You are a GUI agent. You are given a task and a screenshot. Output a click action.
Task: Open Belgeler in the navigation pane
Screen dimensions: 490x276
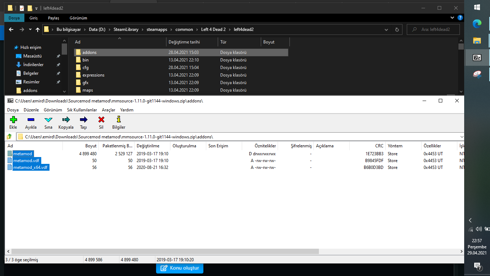(x=30, y=73)
